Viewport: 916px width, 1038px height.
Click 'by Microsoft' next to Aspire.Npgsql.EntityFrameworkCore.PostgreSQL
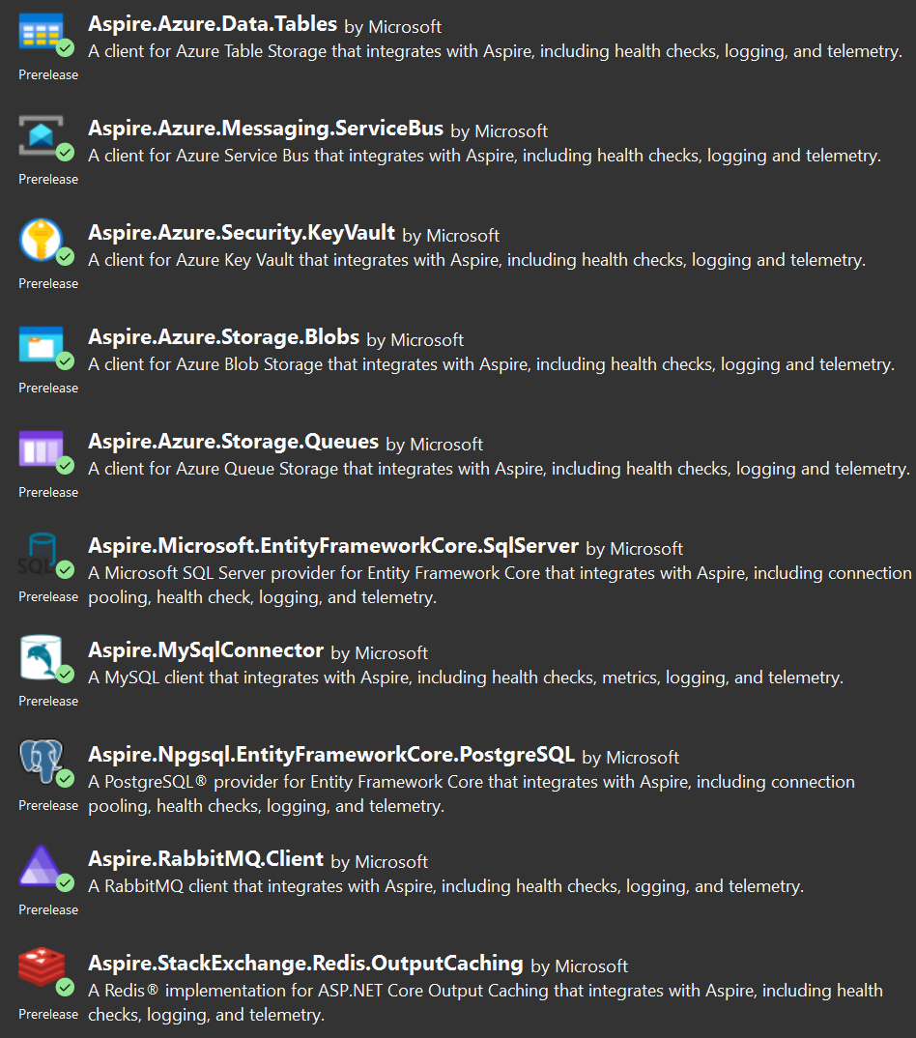pyautogui.click(x=630, y=758)
